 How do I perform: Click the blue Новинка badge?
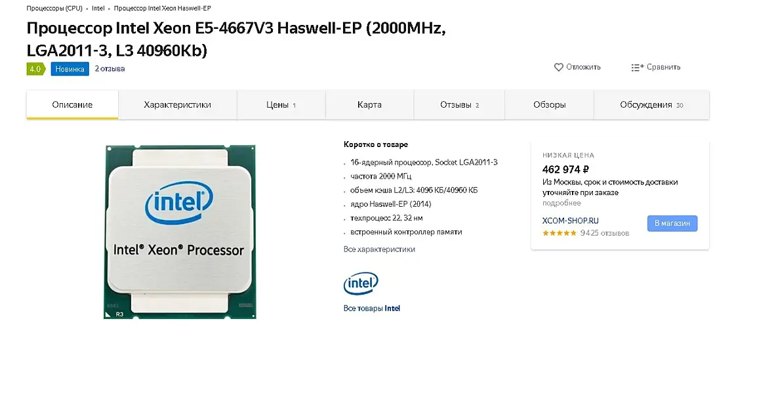(x=70, y=69)
